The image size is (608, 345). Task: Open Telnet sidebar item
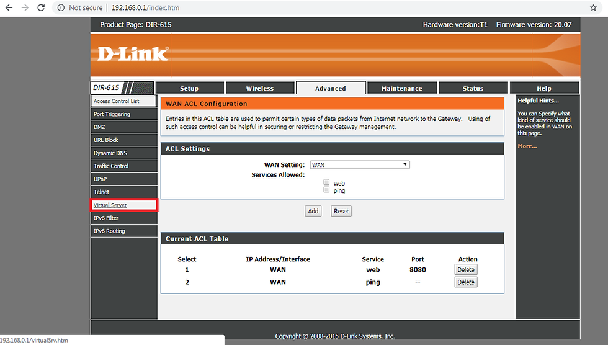pyautogui.click(x=123, y=192)
